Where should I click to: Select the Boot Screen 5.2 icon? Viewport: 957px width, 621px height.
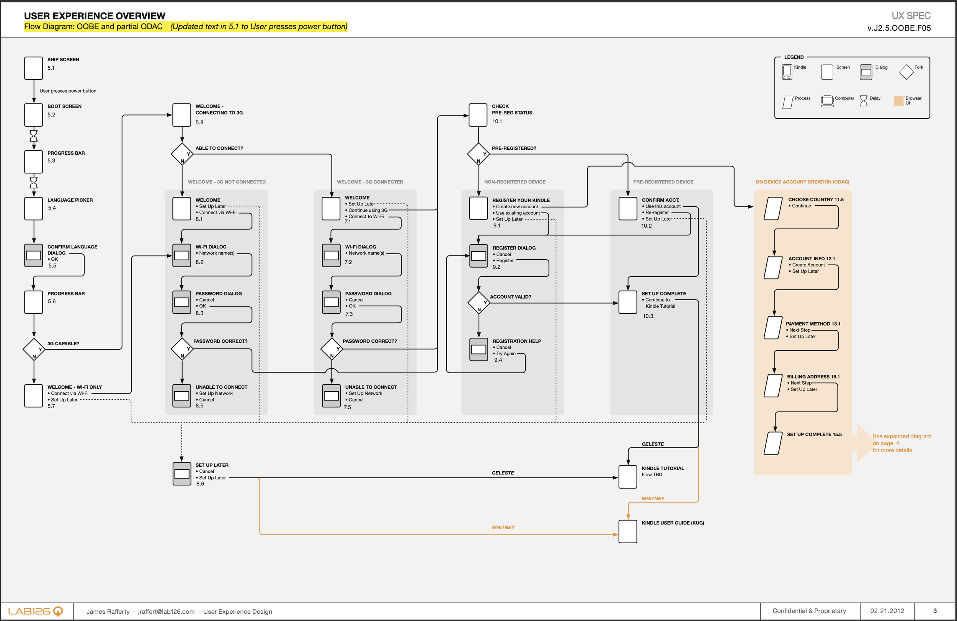point(33,115)
